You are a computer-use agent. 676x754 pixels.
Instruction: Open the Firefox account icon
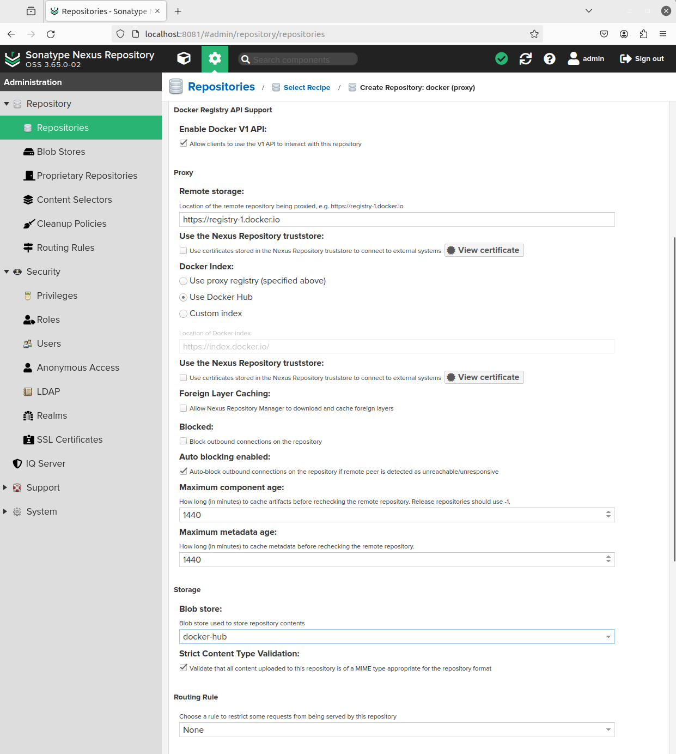tap(624, 34)
